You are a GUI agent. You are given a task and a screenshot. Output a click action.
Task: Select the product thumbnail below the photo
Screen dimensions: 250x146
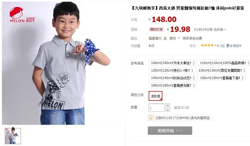[13, 136]
